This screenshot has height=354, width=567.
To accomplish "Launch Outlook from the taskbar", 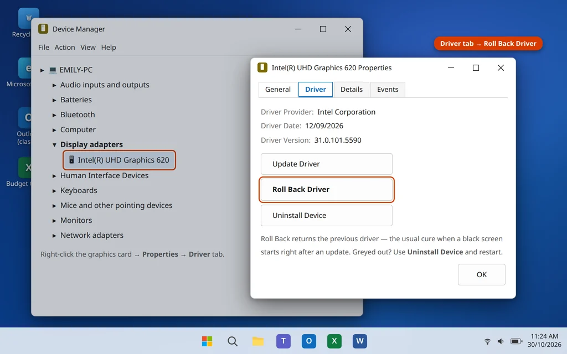I will (x=309, y=341).
